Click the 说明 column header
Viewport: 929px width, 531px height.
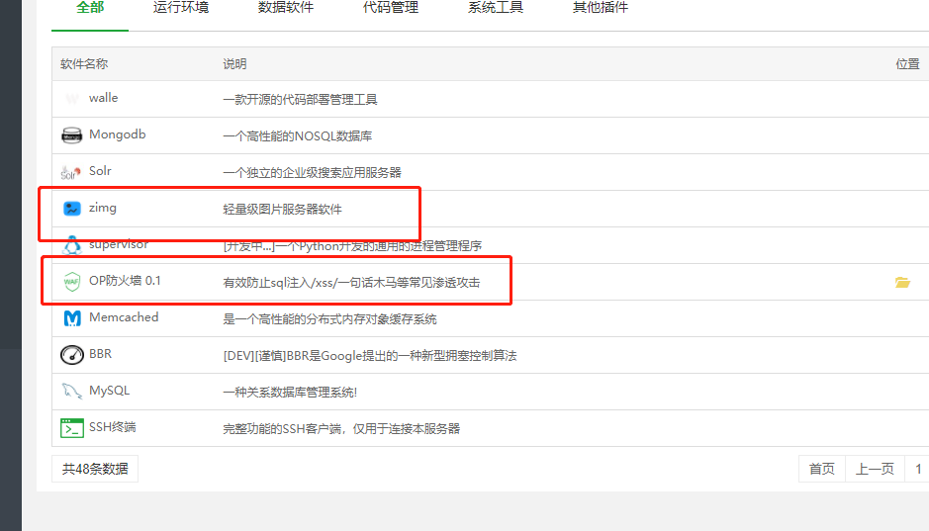click(234, 64)
